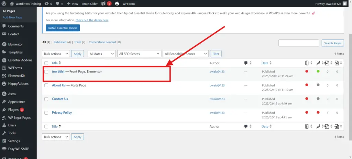Click the search pages input field
This screenshot has width=352, height=159.
[x=299, y=43]
